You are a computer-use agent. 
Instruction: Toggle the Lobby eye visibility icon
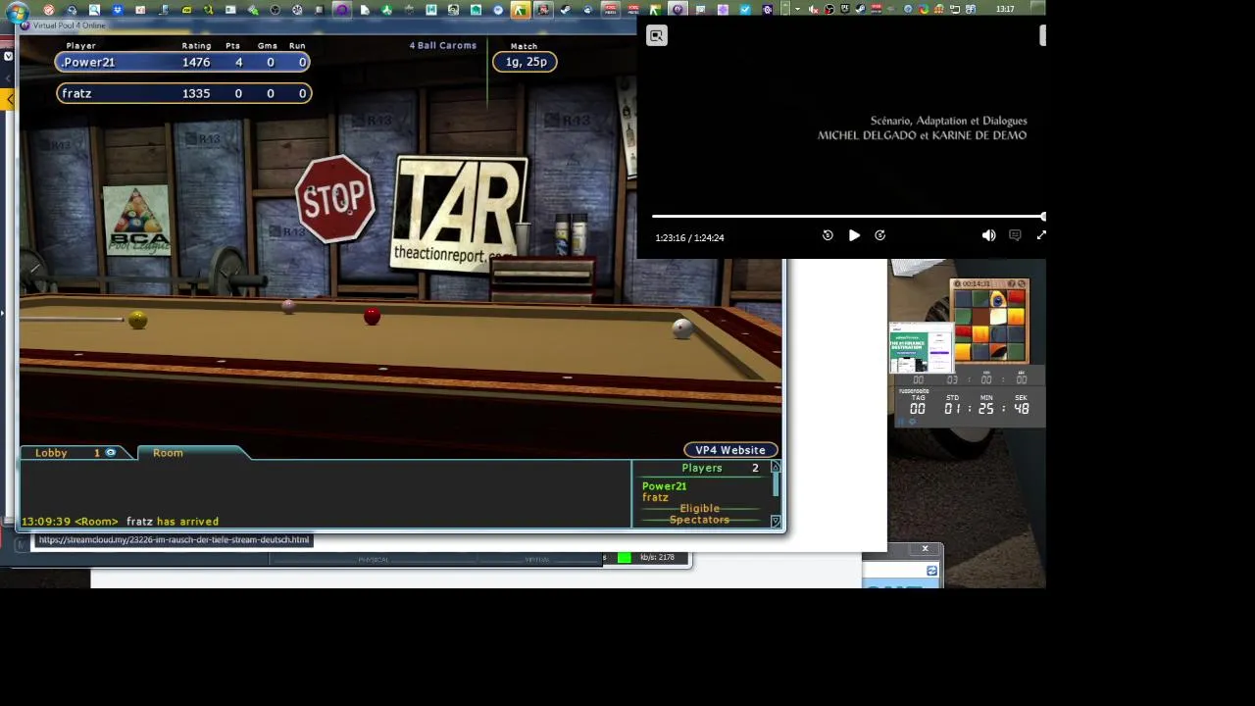click(x=111, y=453)
